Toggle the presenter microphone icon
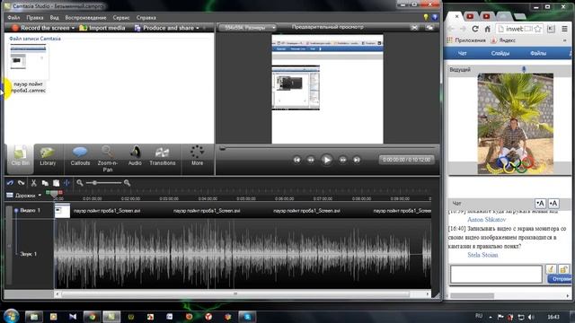 [524, 69]
